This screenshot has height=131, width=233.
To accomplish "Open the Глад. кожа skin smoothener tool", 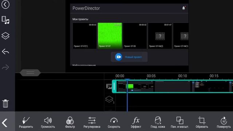I will (158, 122).
